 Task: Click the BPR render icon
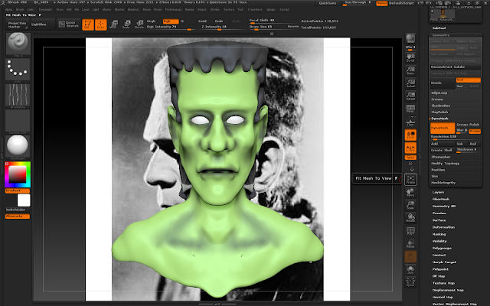coord(410,39)
